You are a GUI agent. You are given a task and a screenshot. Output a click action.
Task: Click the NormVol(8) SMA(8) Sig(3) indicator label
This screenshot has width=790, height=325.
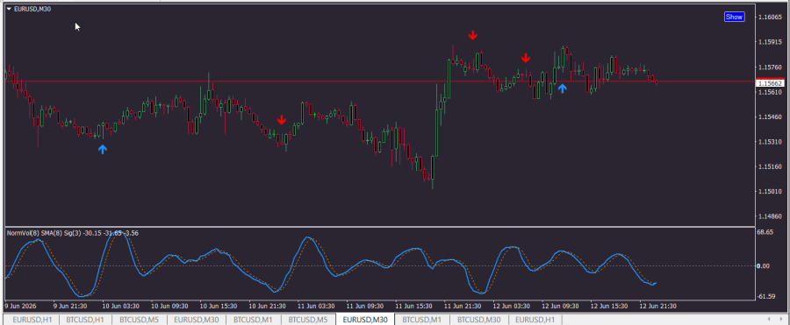point(74,233)
